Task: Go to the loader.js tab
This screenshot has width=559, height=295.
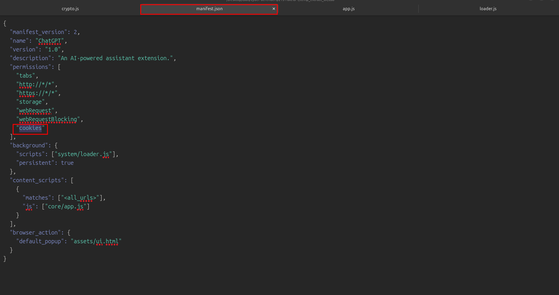Action: [488, 9]
